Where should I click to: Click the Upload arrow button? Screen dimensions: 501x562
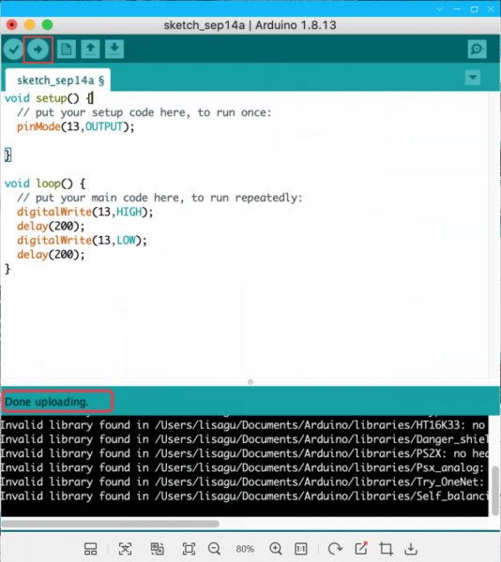click(x=38, y=49)
